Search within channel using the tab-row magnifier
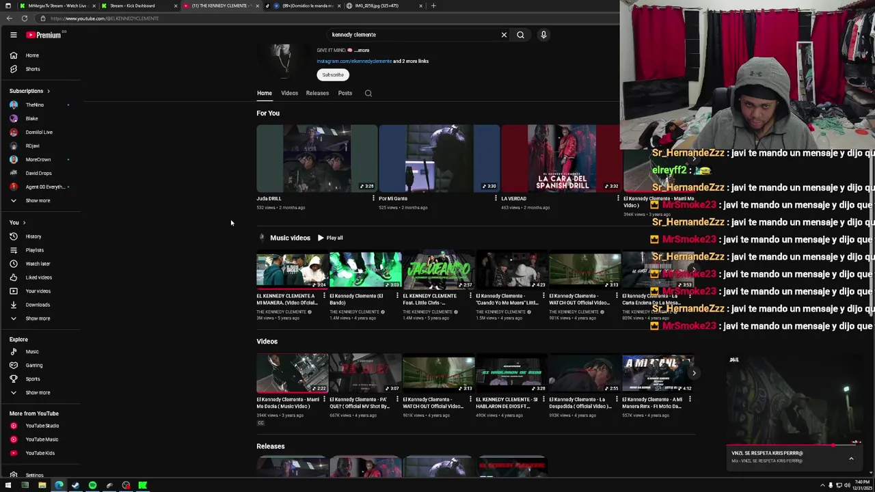This screenshot has height=492, width=875. (x=368, y=94)
